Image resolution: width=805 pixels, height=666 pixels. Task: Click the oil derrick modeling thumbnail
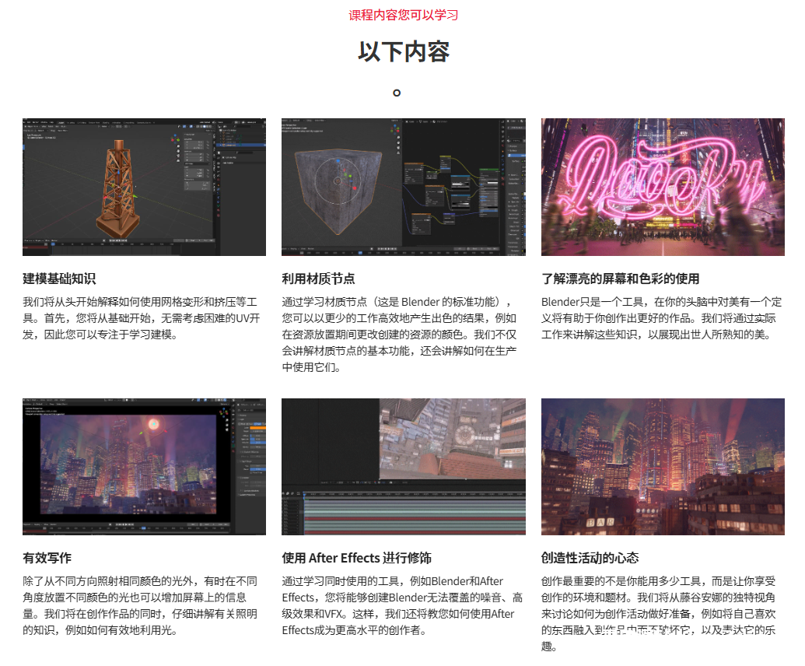(x=144, y=187)
